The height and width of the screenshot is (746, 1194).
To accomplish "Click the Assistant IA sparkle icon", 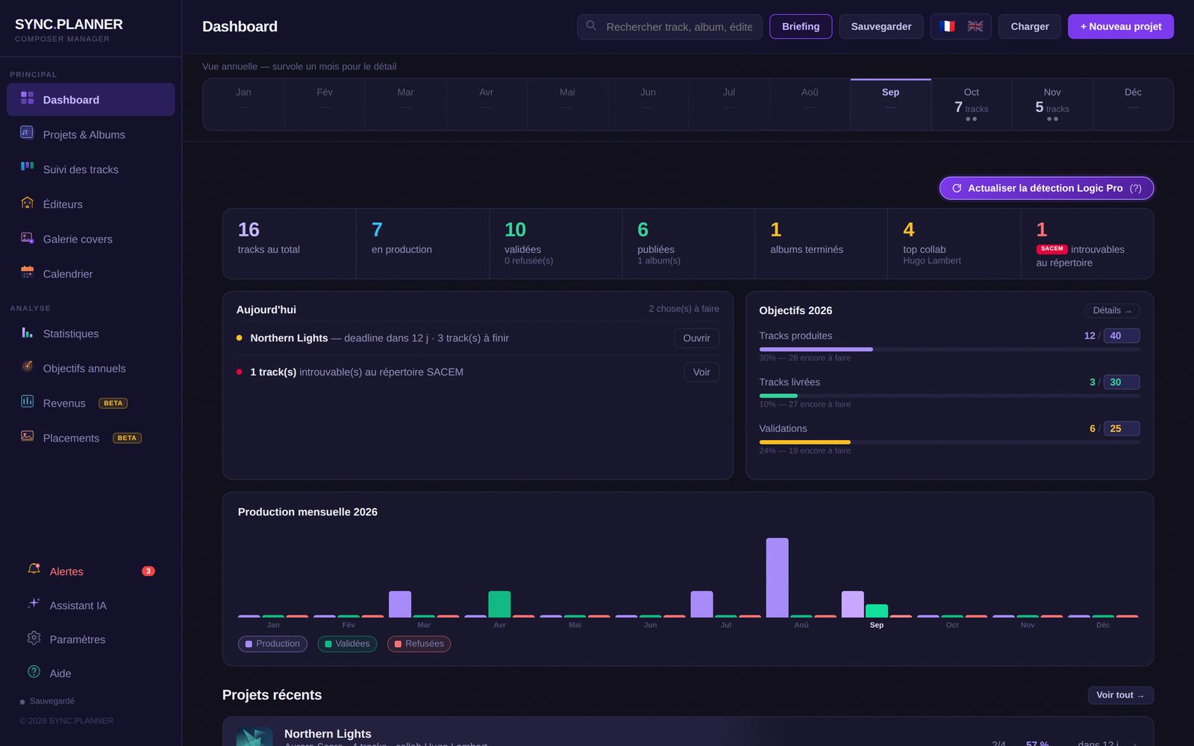I will [34, 604].
